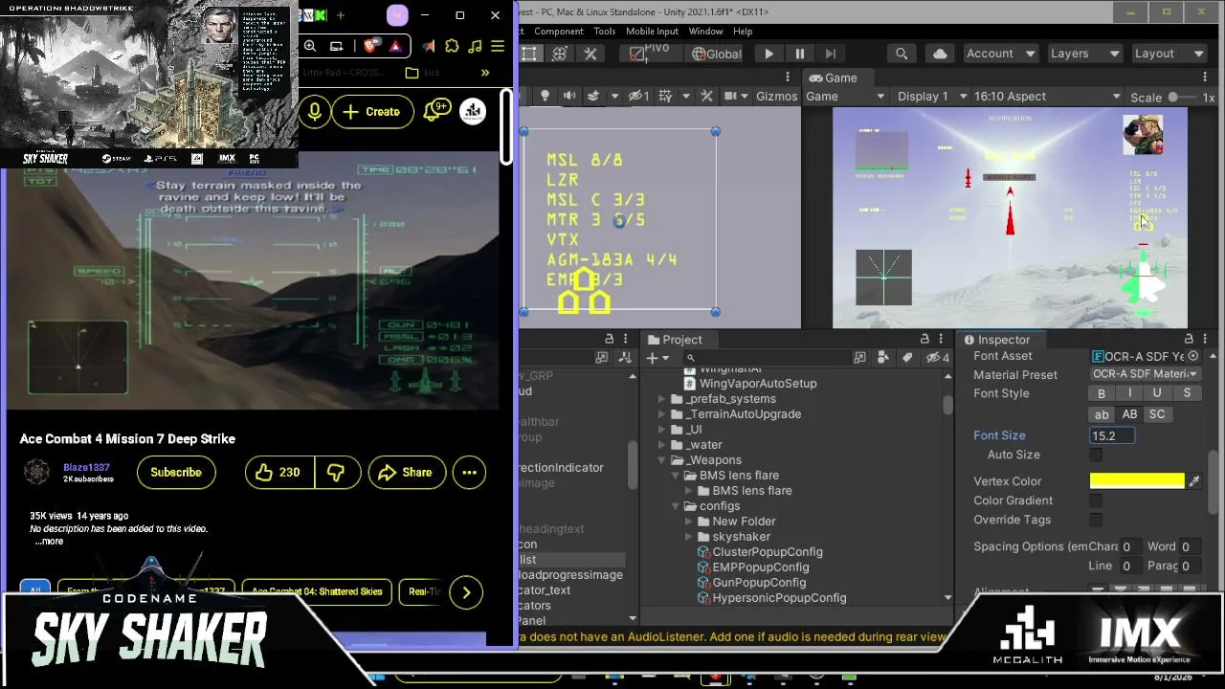Open Material Preset dropdown
Viewport: 1225px width, 689px height.
click(1145, 374)
